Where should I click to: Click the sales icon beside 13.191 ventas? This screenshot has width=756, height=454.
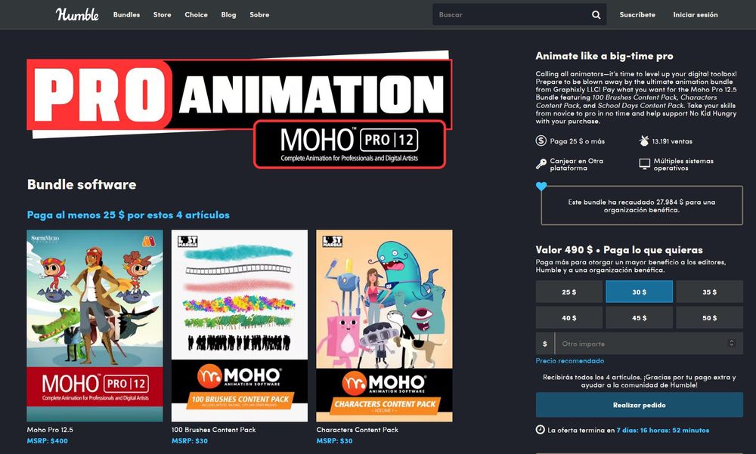click(x=644, y=141)
